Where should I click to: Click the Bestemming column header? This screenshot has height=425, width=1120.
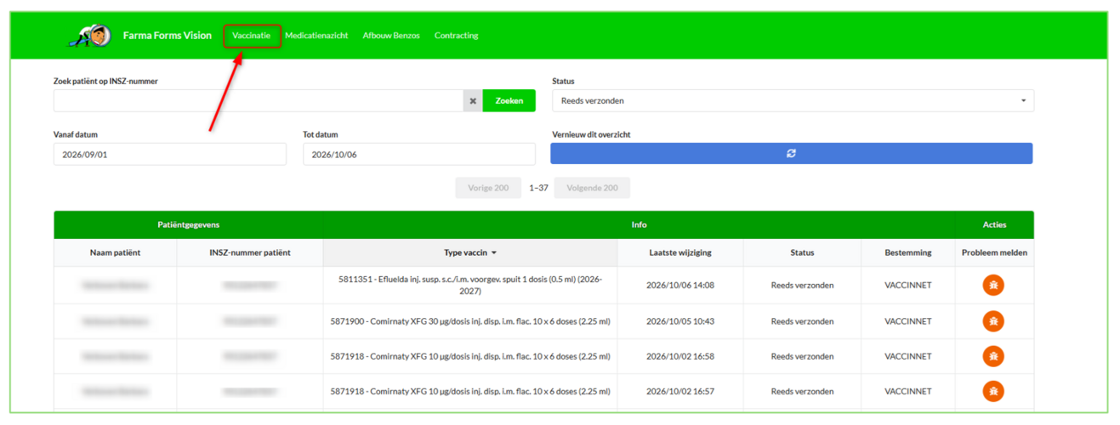[x=907, y=252]
